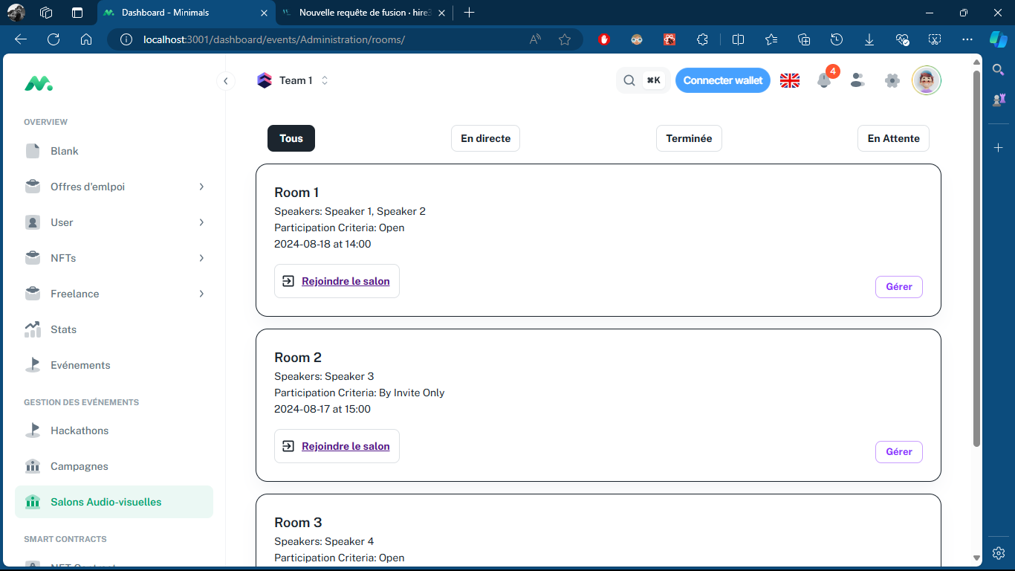Open browser Settings and more ellipsis
The image size is (1015, 571).
(967, 39)
